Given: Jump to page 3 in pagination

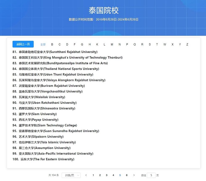Looking at the screenshot, I should 107,175.
